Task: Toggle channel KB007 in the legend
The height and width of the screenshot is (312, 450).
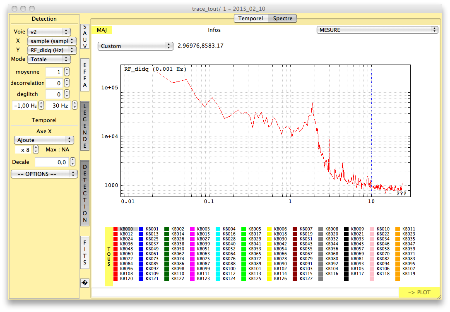Action: [x=306, y=229]
